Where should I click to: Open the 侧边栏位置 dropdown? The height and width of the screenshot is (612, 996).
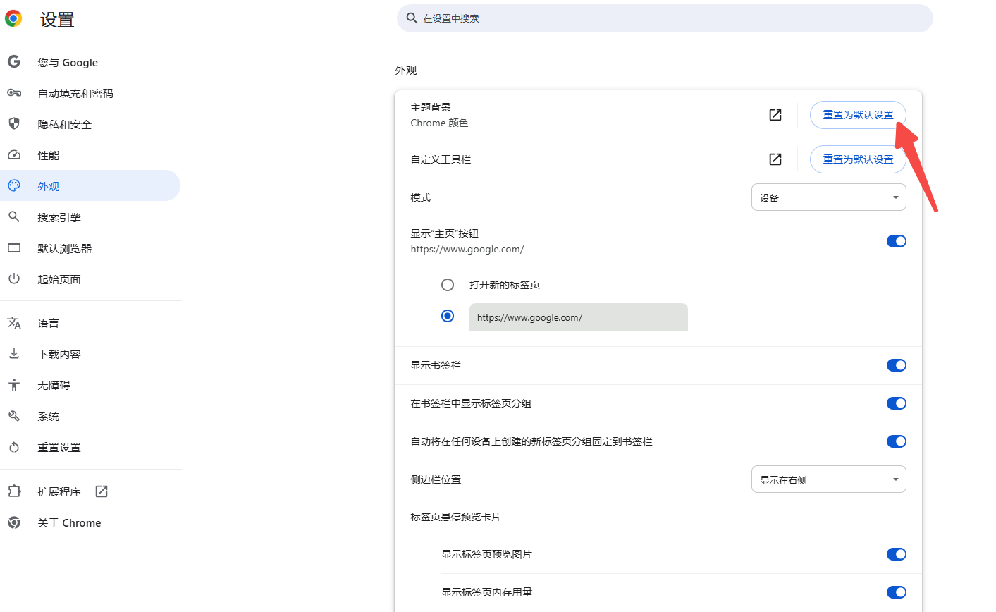pyautogui.click(x=829, y=479)
